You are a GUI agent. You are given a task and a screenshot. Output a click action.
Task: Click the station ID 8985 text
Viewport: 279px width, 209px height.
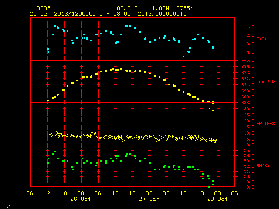pyautogui.click(x=44, y=8)
